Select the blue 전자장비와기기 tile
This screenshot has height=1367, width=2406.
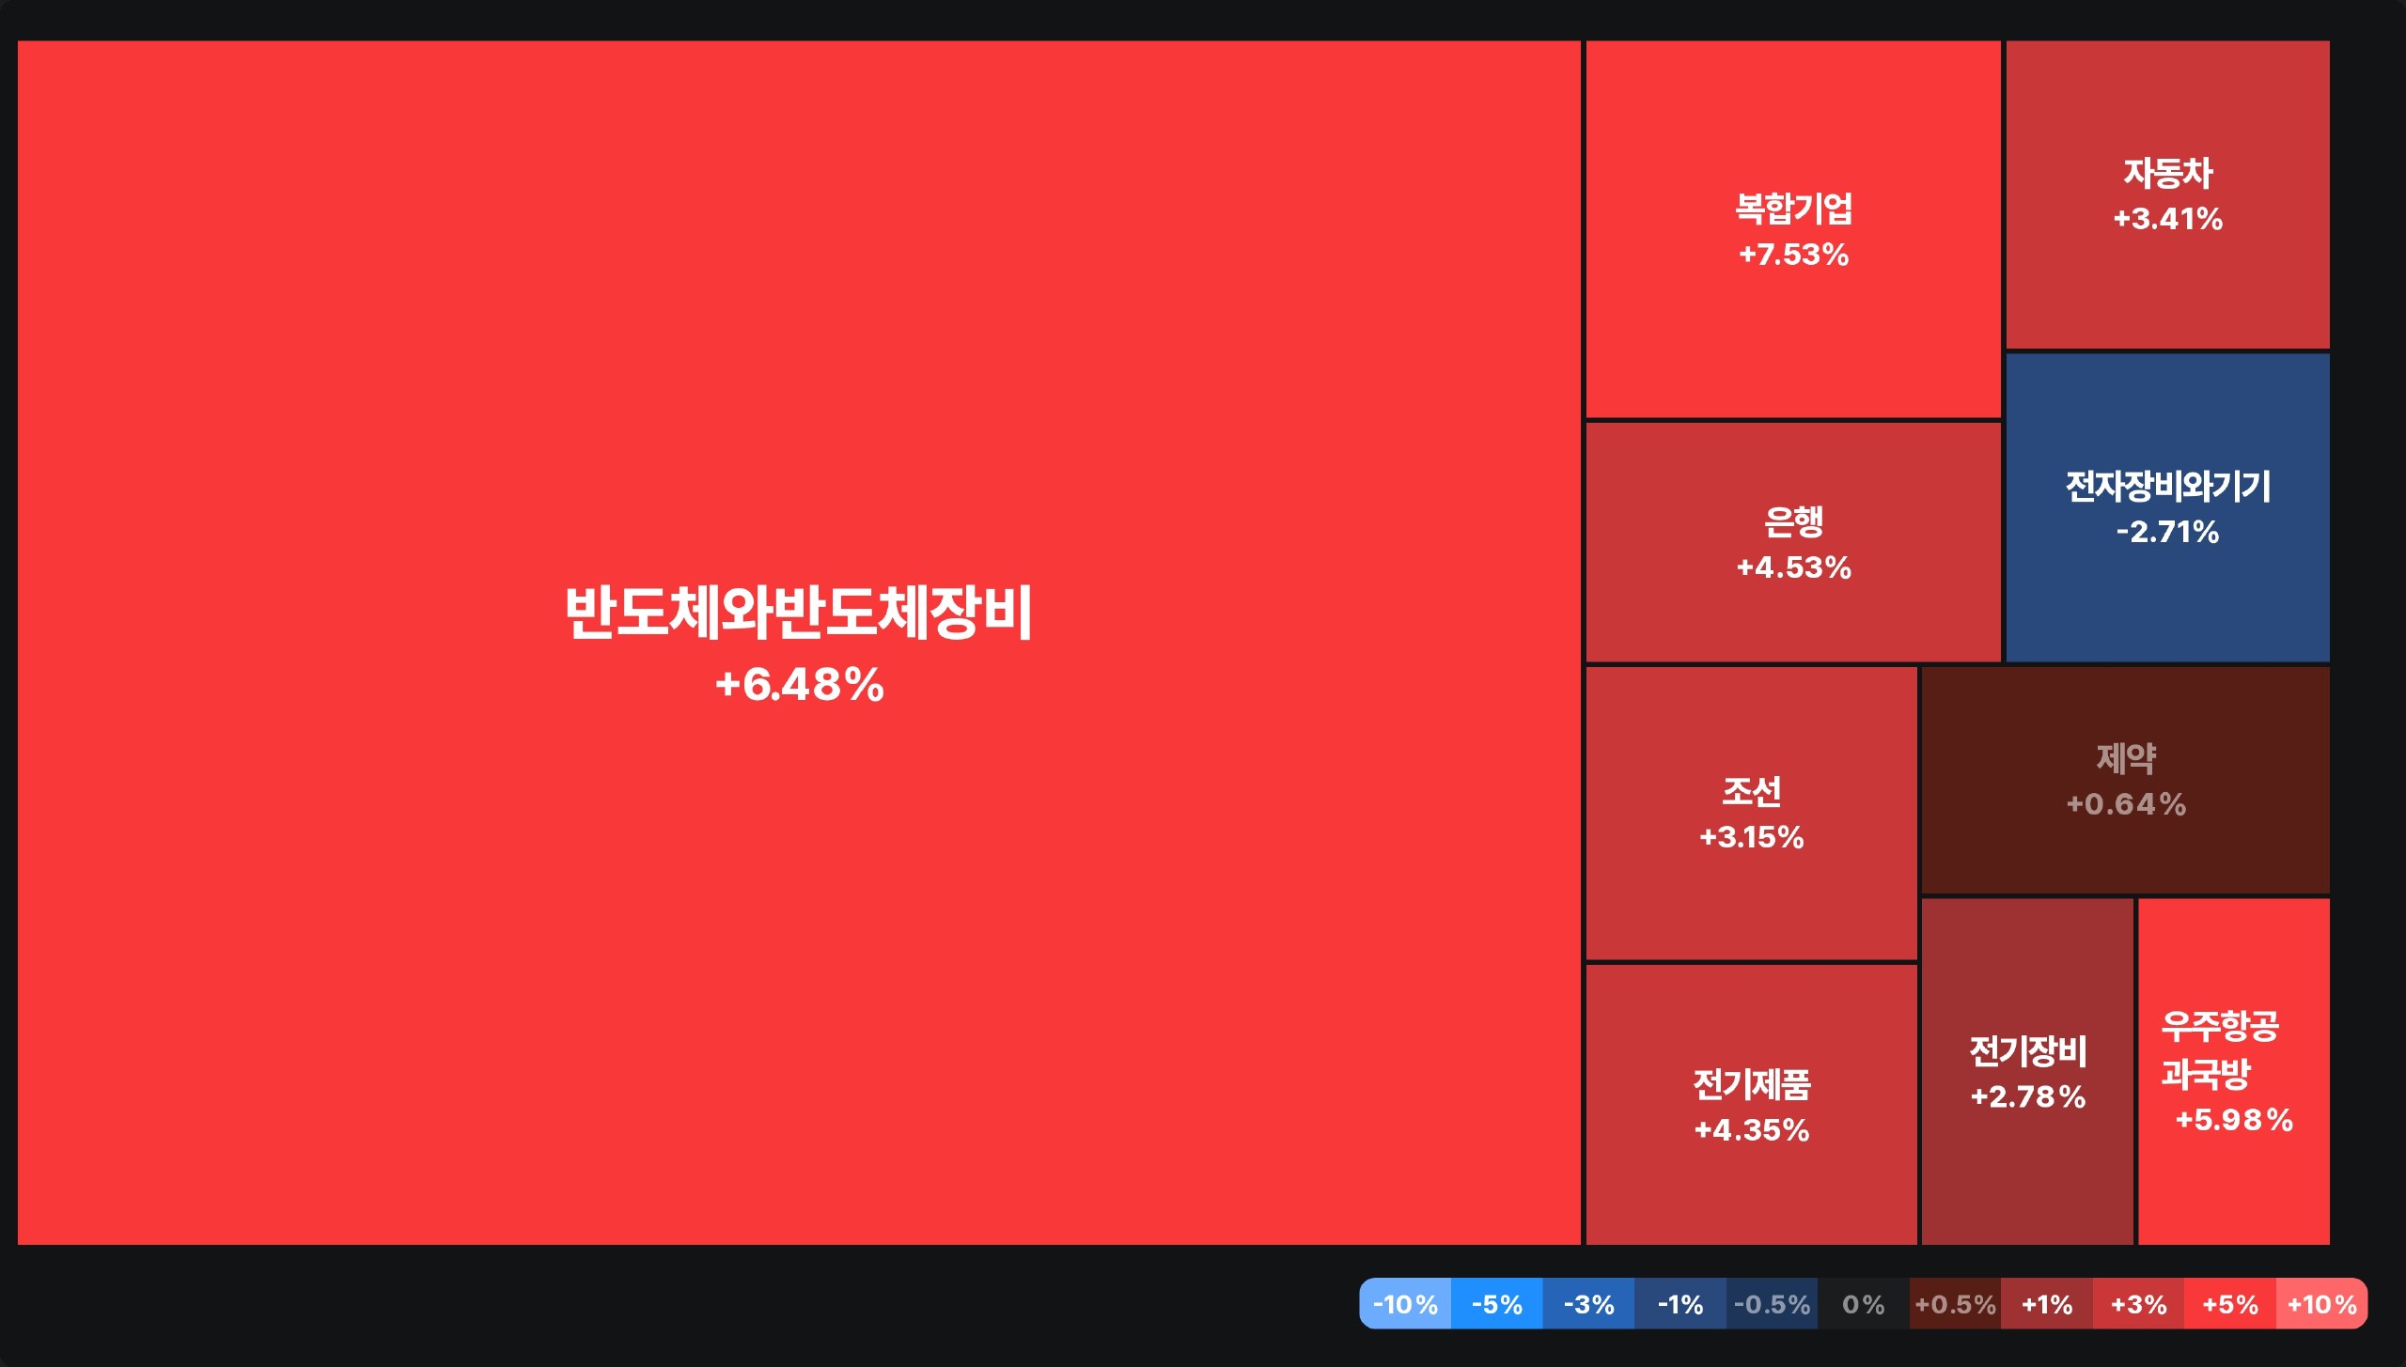tap(2167, 507)
